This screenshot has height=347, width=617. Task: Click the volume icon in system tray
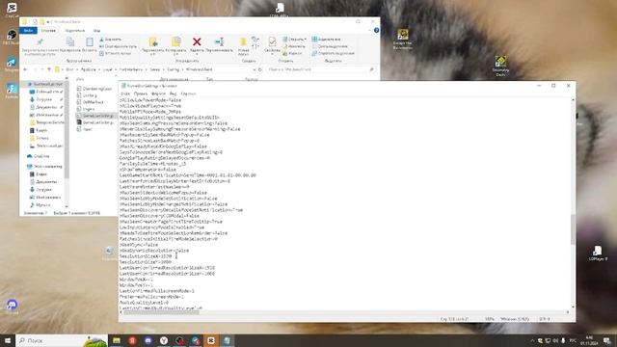[x=555, y=340]
